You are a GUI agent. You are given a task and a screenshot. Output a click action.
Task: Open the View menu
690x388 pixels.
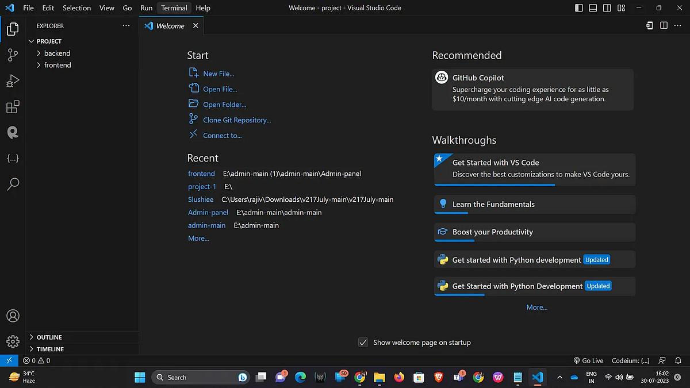click(x=107, y=8)
